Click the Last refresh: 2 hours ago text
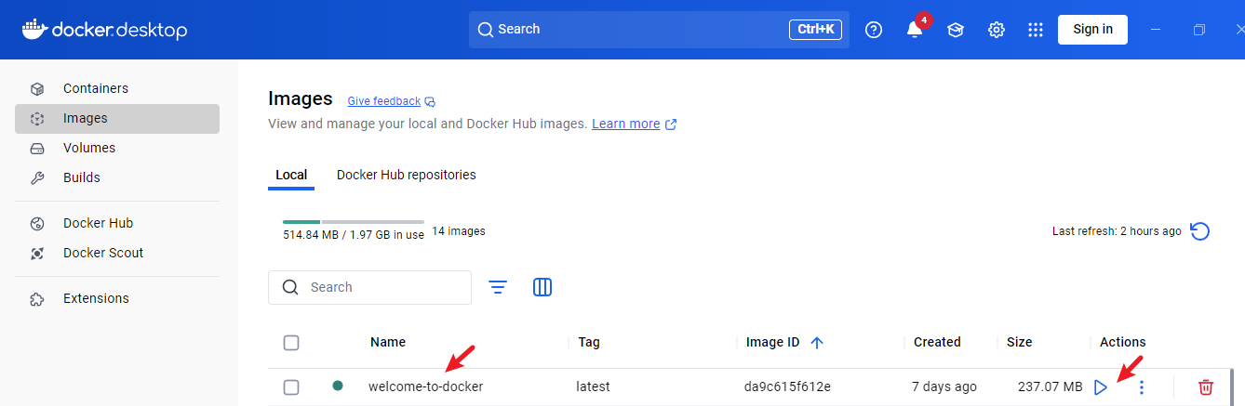Viewport: 1245px width, 406px height. click(x=1117, y=231)
